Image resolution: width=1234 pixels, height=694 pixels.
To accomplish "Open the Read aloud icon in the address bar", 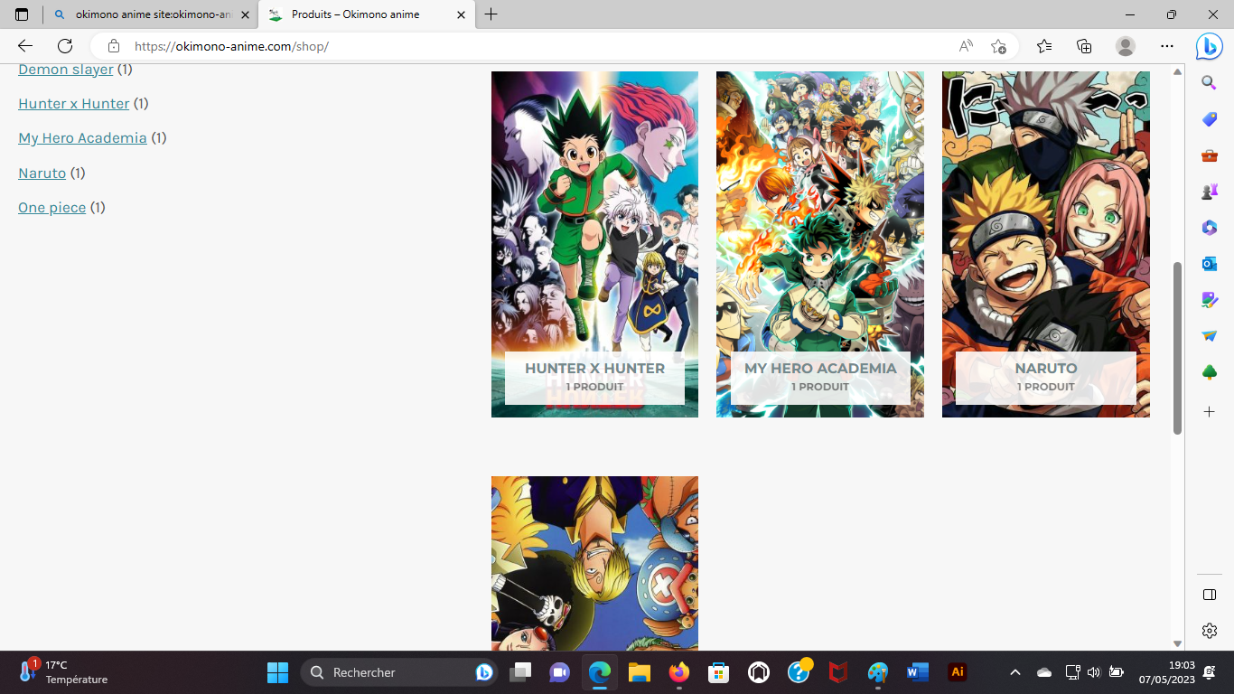I will [x=966, y=46].
